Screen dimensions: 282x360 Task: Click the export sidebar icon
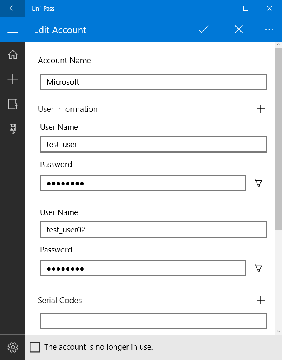coord(13,104)
